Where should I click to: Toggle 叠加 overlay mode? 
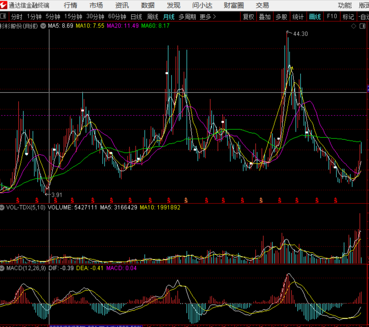pos(265,17)
